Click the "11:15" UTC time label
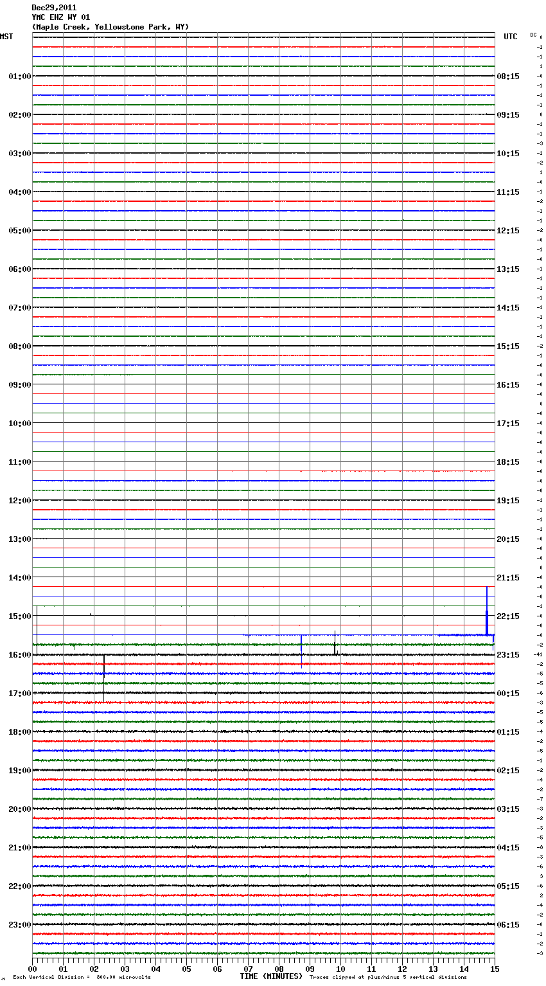The image size is (546, 986). [508, 192]
